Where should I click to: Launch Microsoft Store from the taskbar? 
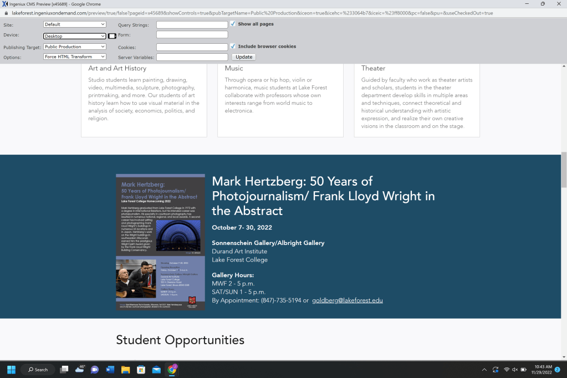tap(141, 369)
